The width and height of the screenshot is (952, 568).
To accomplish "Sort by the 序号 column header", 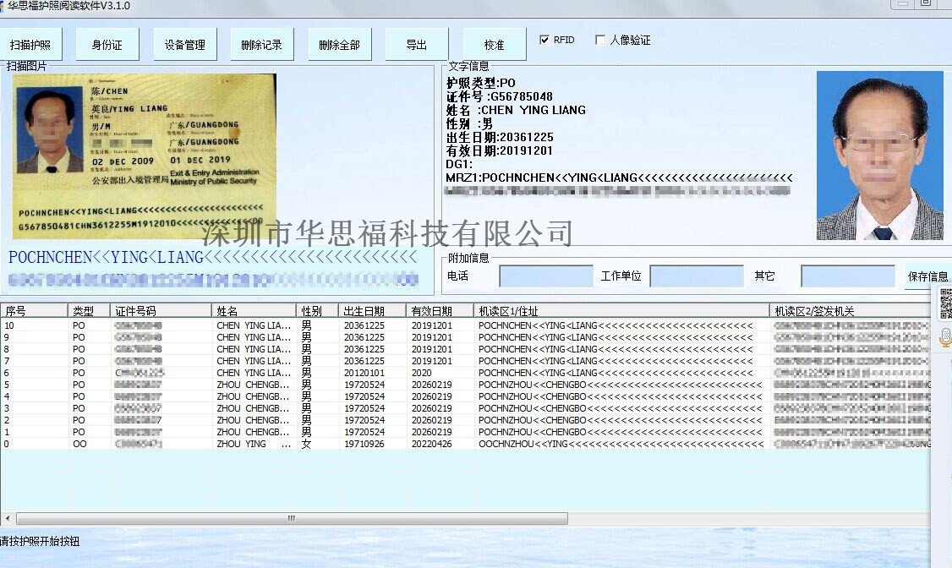I will point(34,311).
